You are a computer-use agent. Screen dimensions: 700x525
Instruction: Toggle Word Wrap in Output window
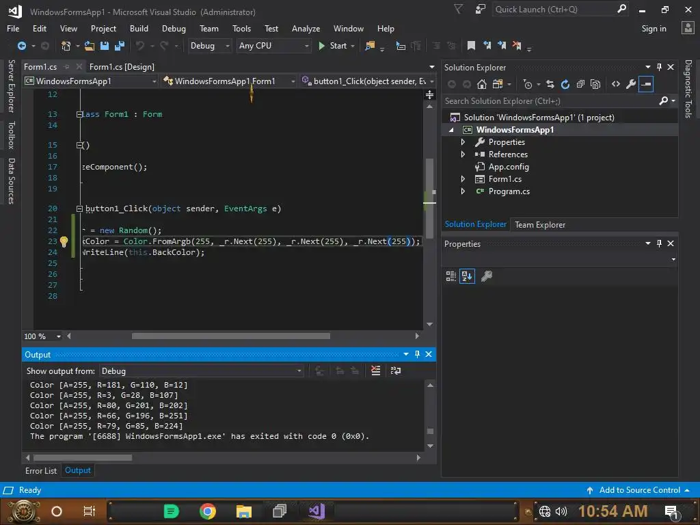pos(396,371)
